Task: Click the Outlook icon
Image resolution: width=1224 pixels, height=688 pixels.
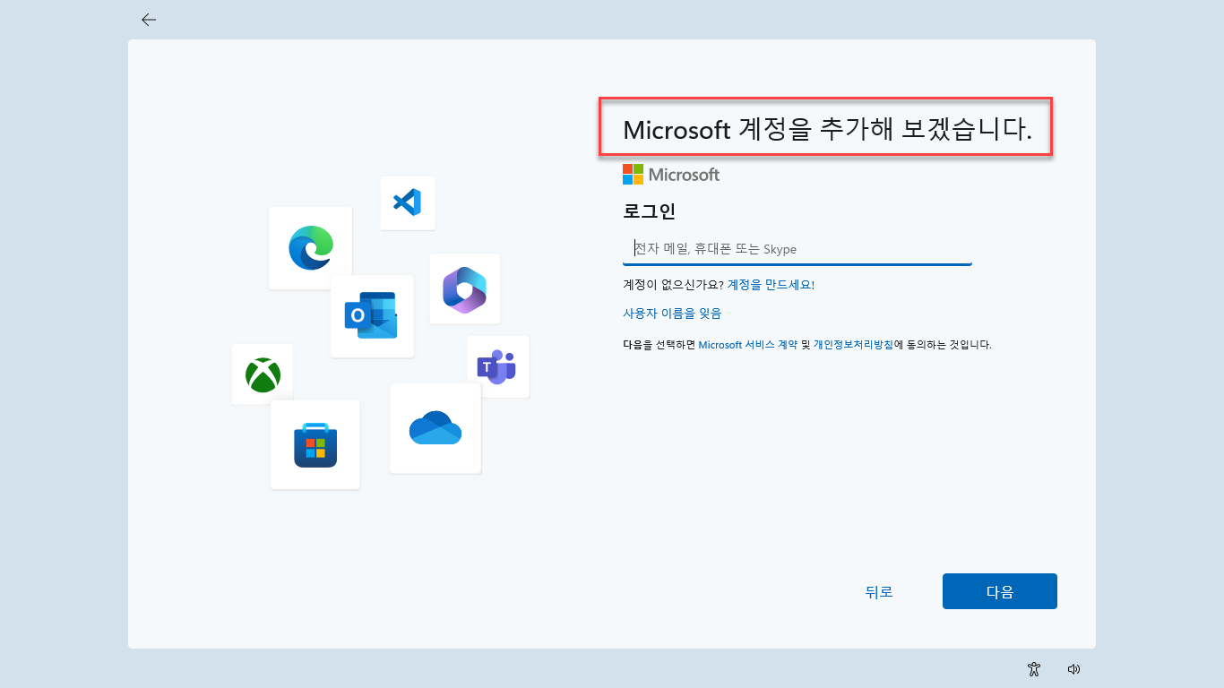Action: click(x=371, y=316)
